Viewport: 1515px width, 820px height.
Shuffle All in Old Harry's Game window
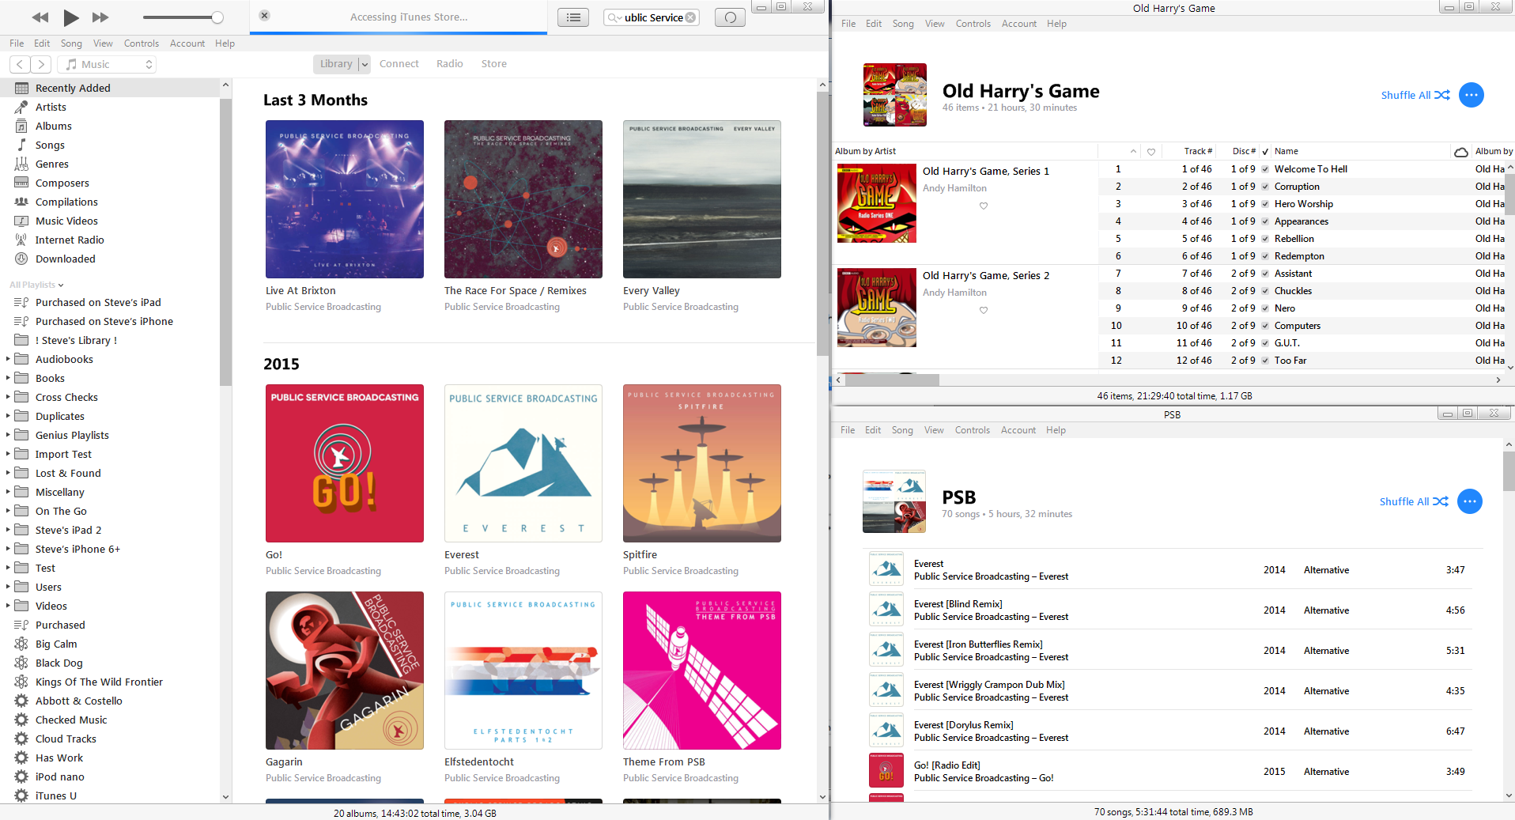click(x=1415, y=95)
